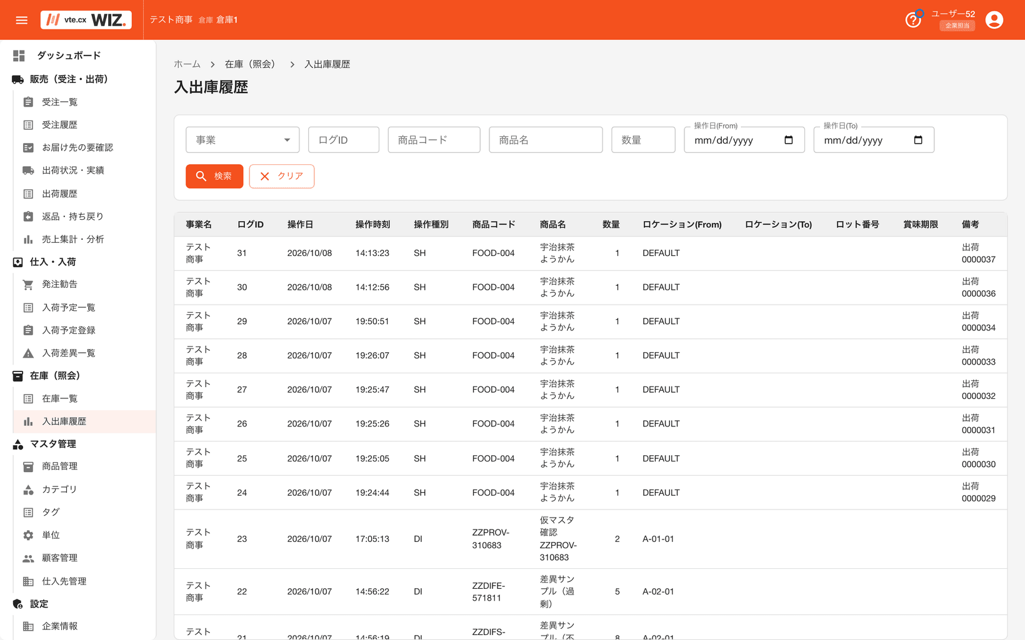Screen dimensions: 1025x640
Task: Click the 入荷差異一覧 warning triangle icon
Action: tap(28, 353)
